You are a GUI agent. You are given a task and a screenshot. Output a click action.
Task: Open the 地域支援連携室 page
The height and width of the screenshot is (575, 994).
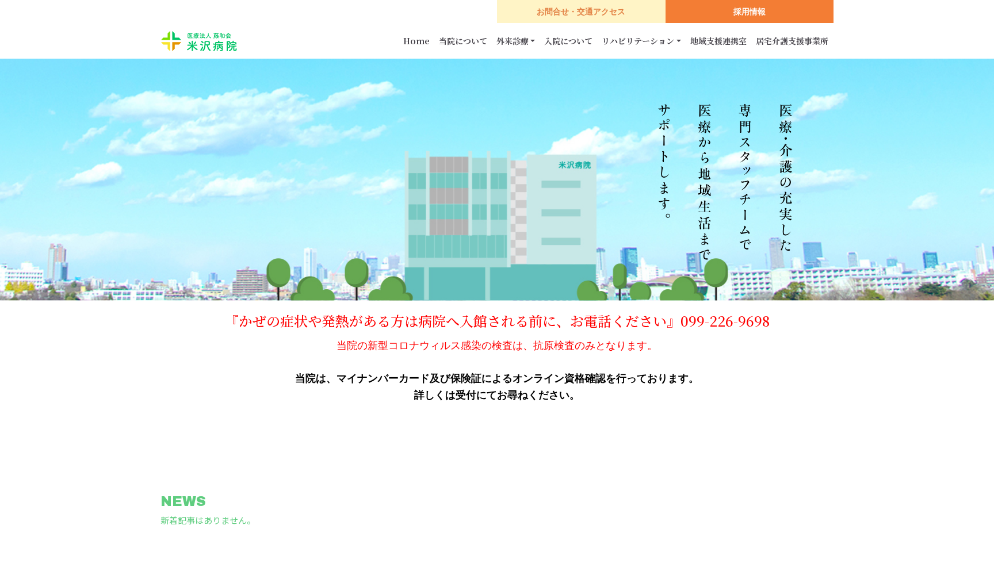click(x=718, y=41)
